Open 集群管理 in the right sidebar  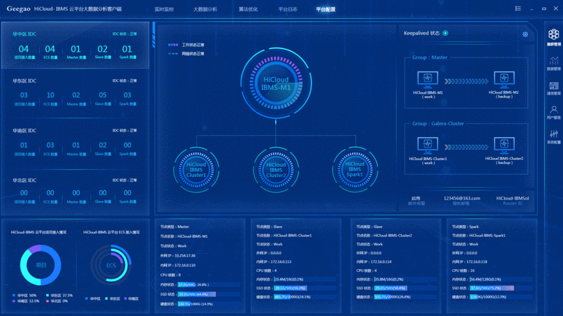click(x=554, y=38)
